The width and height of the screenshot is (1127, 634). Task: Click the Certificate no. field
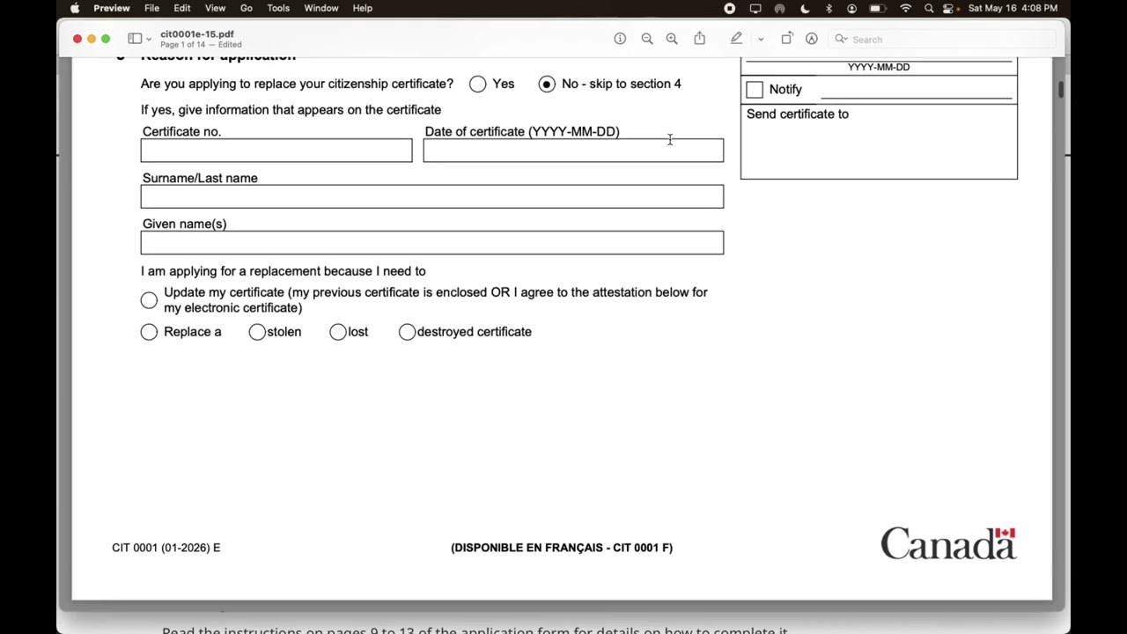coord(276,151)
